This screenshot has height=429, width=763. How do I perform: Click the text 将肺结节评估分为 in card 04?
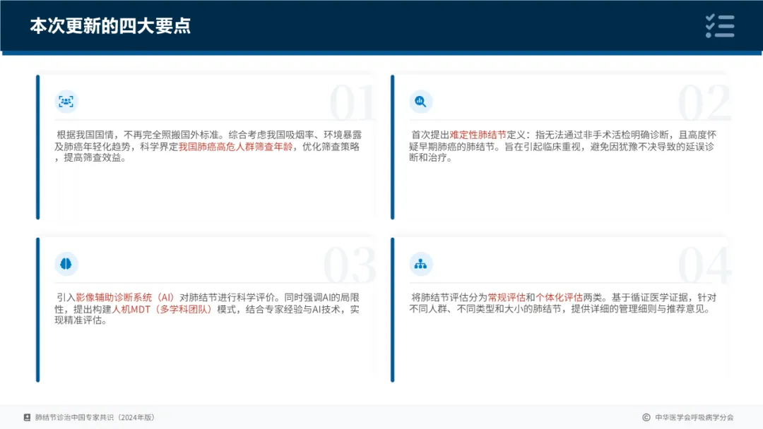tap(449, 297)
